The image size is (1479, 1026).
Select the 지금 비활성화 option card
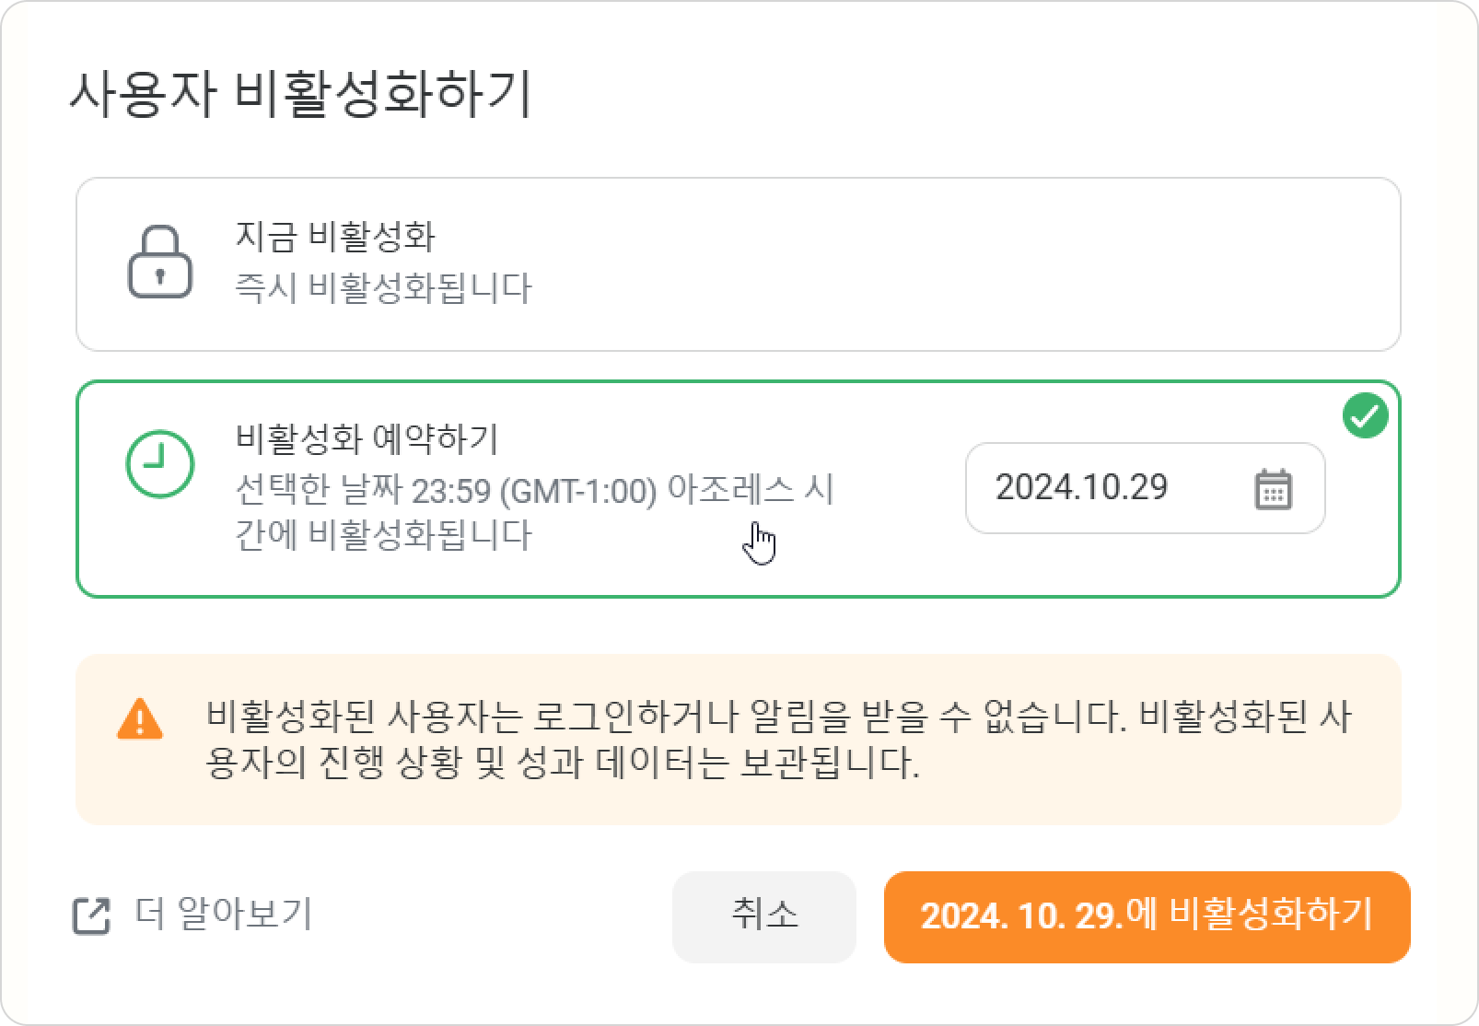[x=738, y=264]
